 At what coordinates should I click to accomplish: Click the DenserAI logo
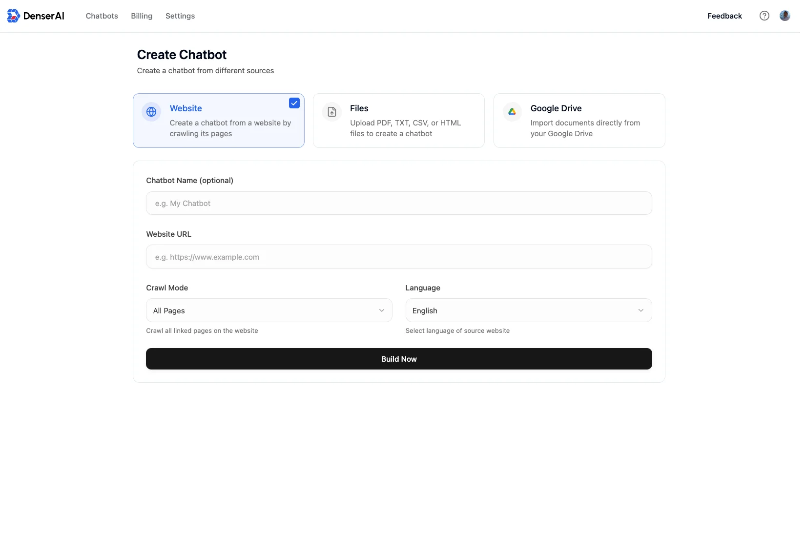coord(35,15)
